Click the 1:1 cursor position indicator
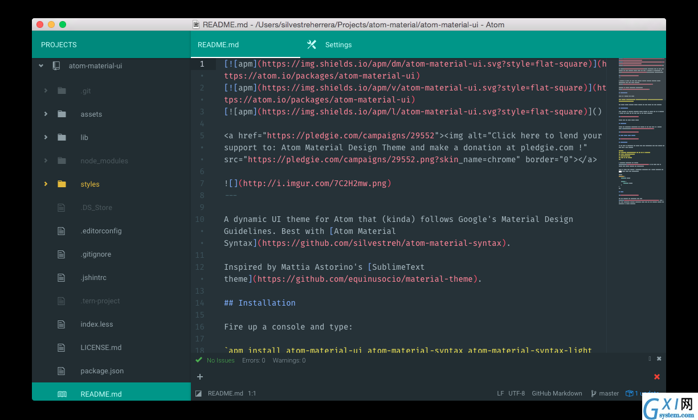The width and height of the screenshot is (698, 420). tap(252, 393)
